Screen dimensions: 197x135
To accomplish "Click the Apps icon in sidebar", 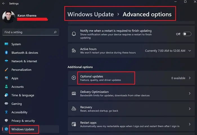I will tap(6, 78).
